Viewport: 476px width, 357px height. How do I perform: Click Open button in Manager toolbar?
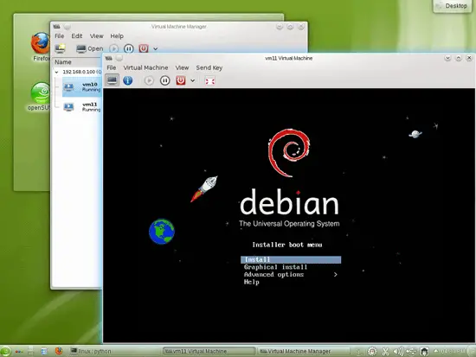point(89,48)
